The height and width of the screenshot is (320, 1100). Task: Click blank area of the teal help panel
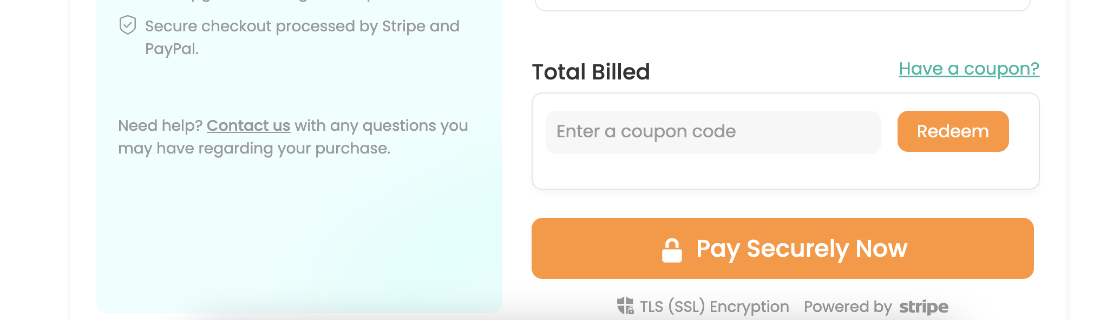point(298,232)
